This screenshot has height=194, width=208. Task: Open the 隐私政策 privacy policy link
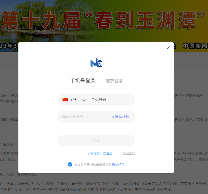(x=118, y=164)
